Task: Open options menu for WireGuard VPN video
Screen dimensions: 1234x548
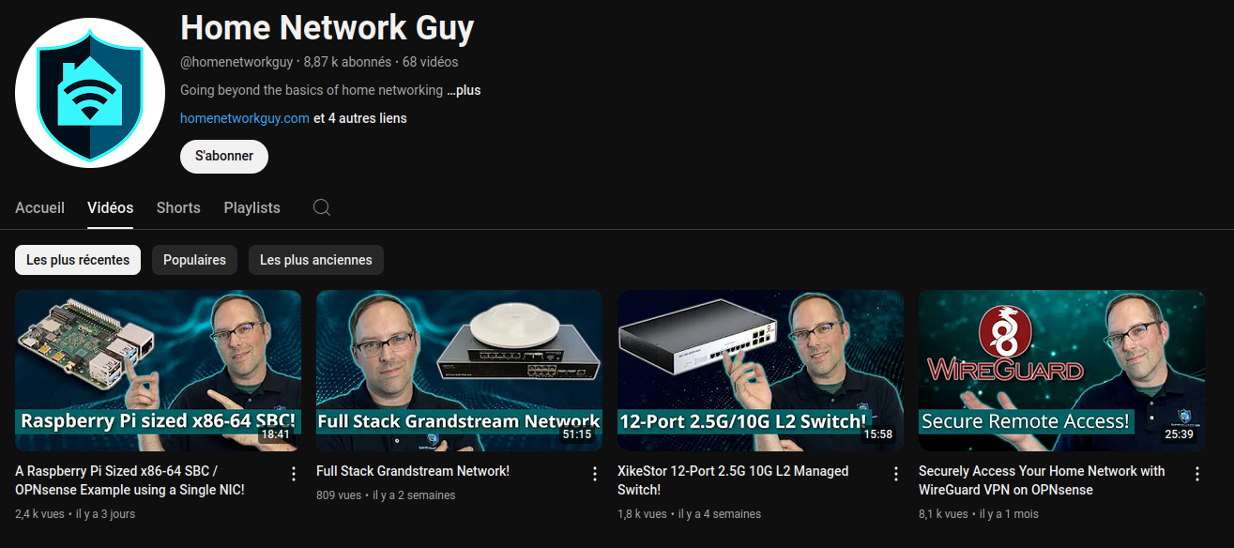Action: point(1196,474)
